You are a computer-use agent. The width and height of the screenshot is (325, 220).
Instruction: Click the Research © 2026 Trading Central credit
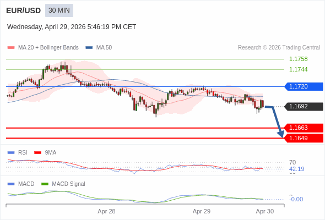point(279,48)
